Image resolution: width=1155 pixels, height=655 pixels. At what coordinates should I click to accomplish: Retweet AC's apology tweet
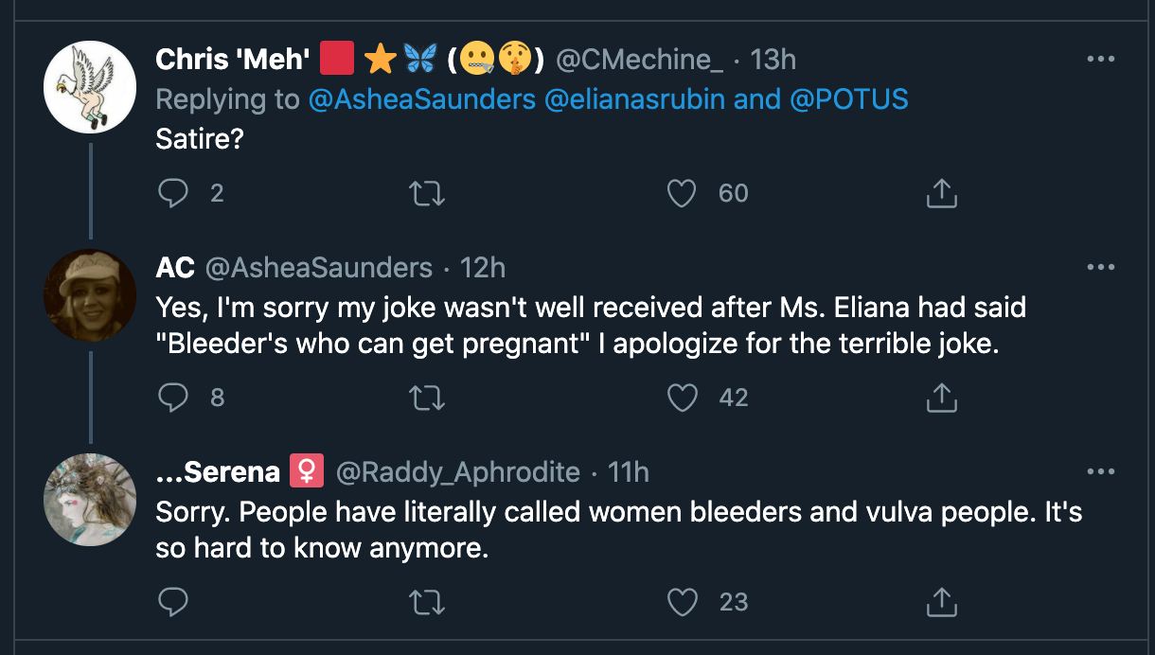(426, 398)
